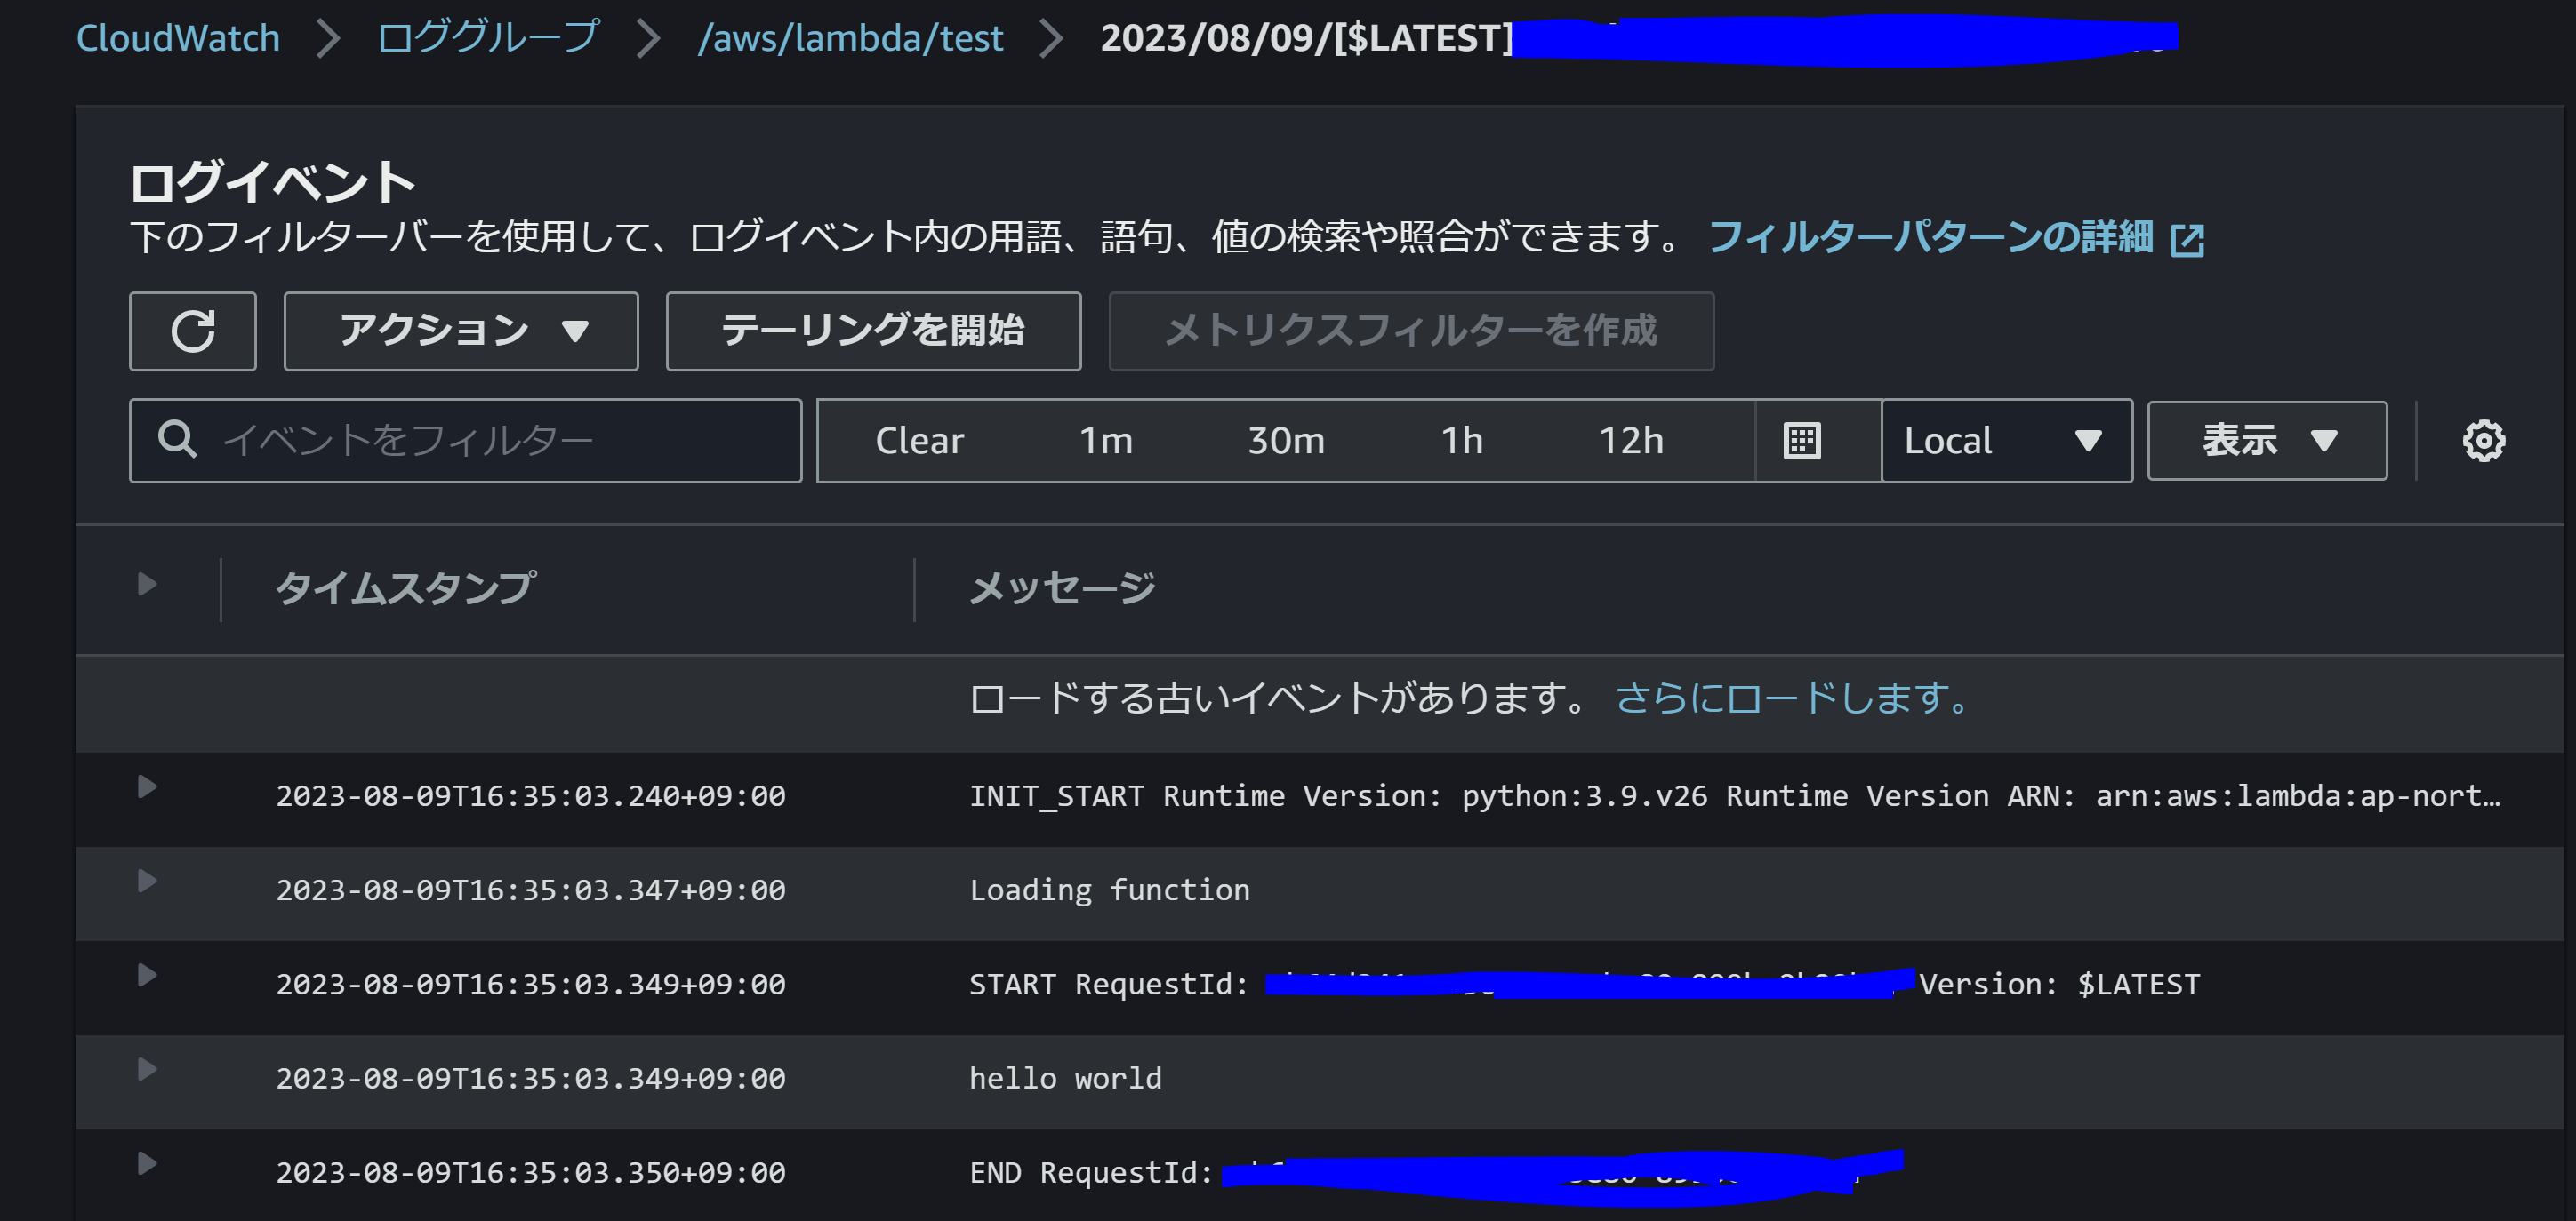Expand the START RequestId log row

click(147, 975)
